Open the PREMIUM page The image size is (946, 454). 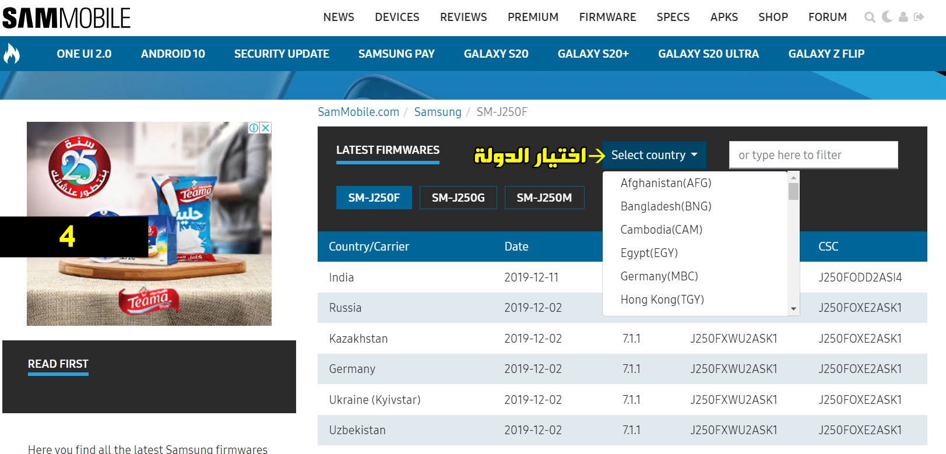pyautogui.click(x=533, y=17)
